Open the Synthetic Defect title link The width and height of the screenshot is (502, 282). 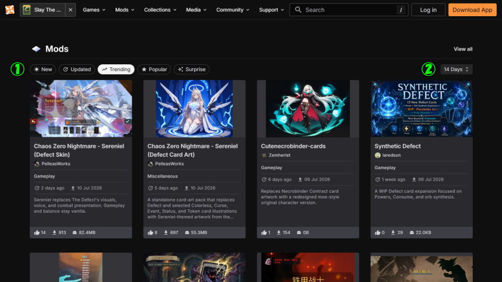click(397, 146)
